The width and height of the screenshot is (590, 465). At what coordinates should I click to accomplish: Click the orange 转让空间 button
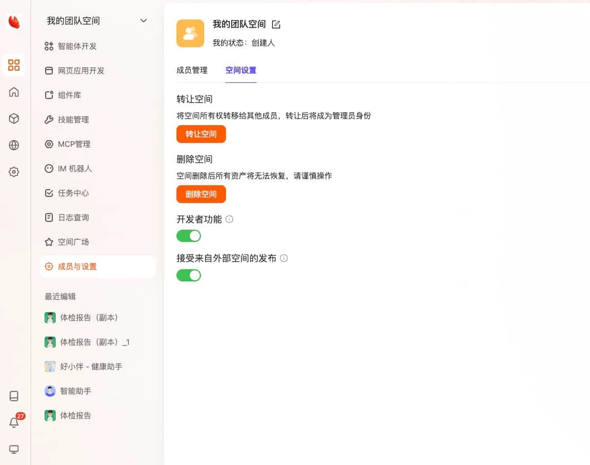point(201,134)
